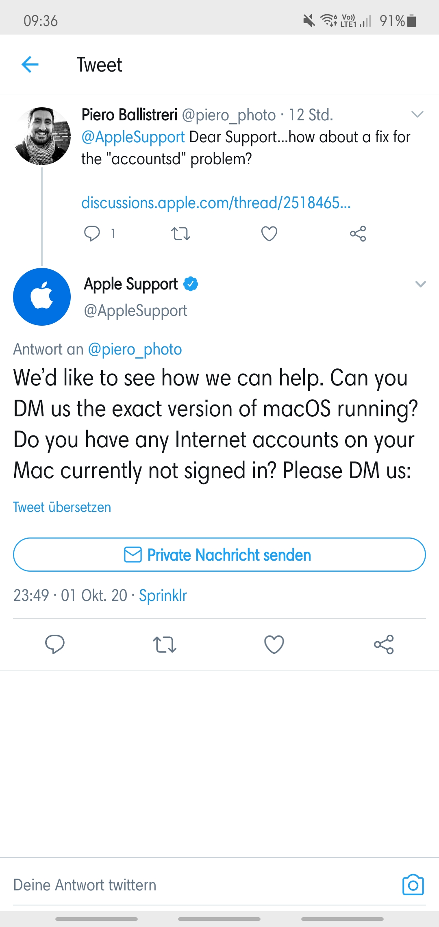
Task: Reply to the Apple Support tweet
Action: point(55,644)
